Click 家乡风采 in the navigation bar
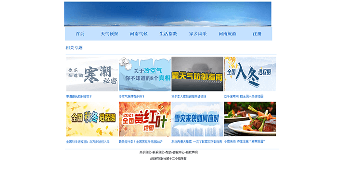This screenshot has height=190, width=337. coord(198,34)
